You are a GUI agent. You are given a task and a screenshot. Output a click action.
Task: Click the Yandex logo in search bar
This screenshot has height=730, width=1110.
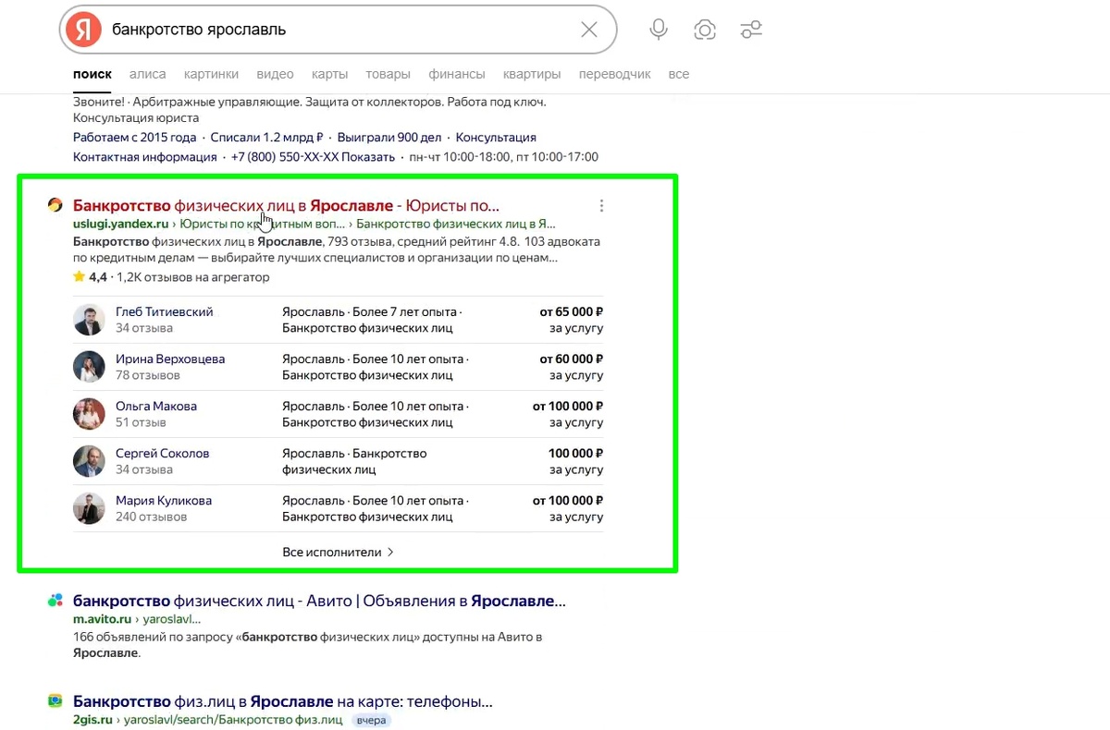(83, 30)
